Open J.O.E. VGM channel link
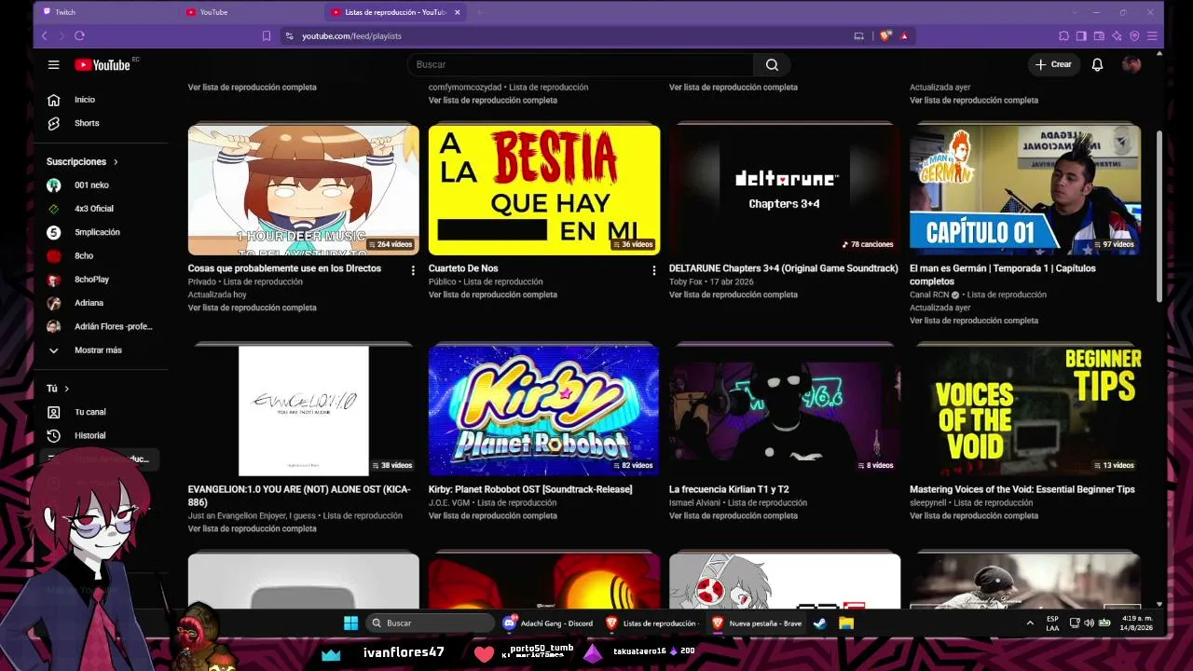Screen dimensions: 1193x671 (x=449, y=502)
